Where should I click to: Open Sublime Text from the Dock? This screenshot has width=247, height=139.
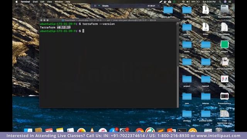pyautogui.click(x=161, y=130)
